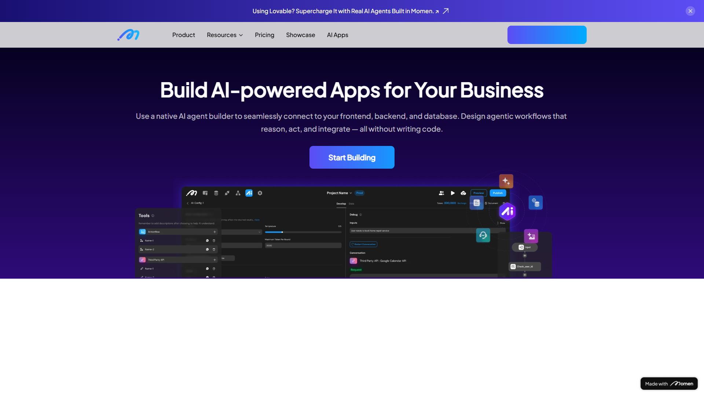Close the top announcement banner
Viewport: 704px width, 396px height.
pyautogui.click(x=690, y=11)
